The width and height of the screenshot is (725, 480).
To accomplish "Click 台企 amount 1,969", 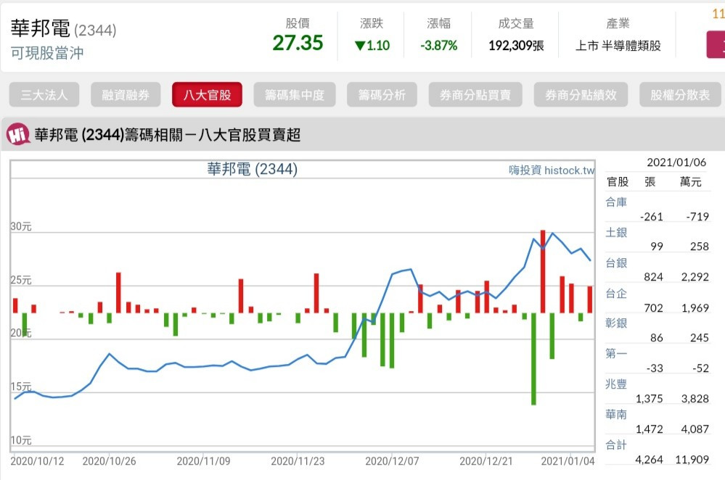I will tap(695, 307).
